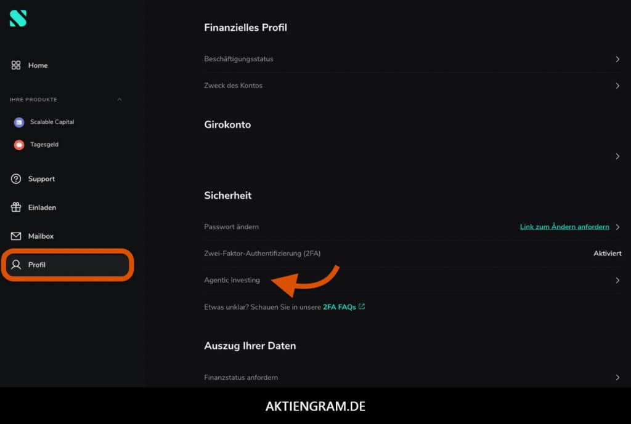Expand the Zweck des Kontos chevron

click(x=617, y=86)
